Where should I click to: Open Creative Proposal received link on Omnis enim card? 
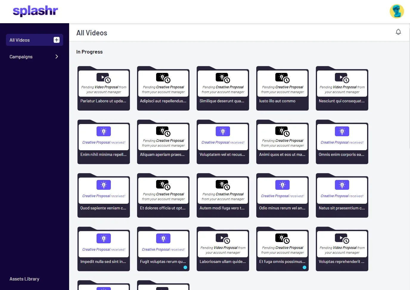(342, 142)
